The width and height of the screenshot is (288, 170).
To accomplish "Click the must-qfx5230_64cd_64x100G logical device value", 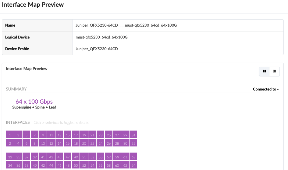I will [x=101, y=37].
